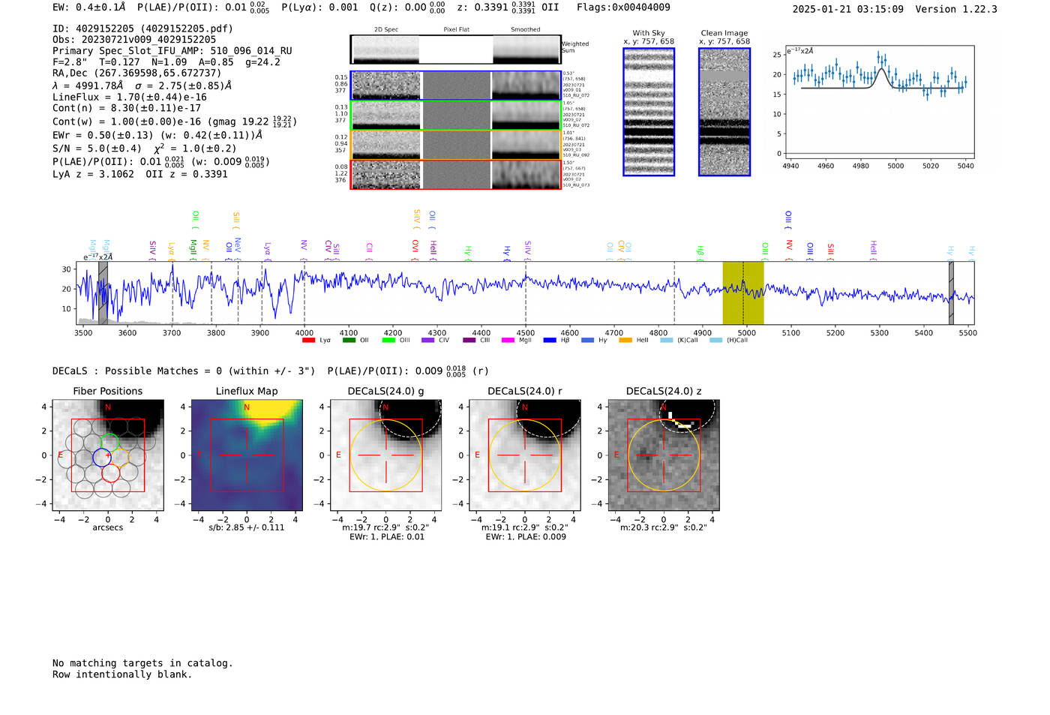Select the 'Row intentionally blank.' text

[122, 674]
